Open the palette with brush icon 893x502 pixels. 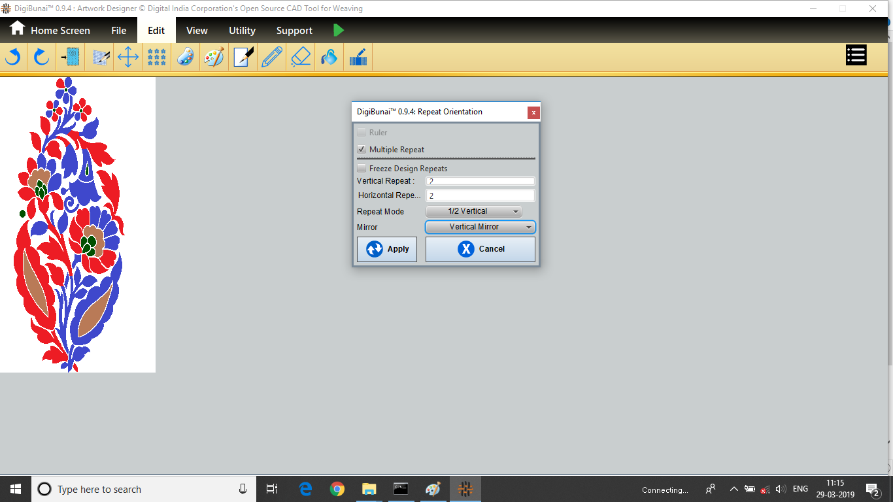[x=214, y=57]
